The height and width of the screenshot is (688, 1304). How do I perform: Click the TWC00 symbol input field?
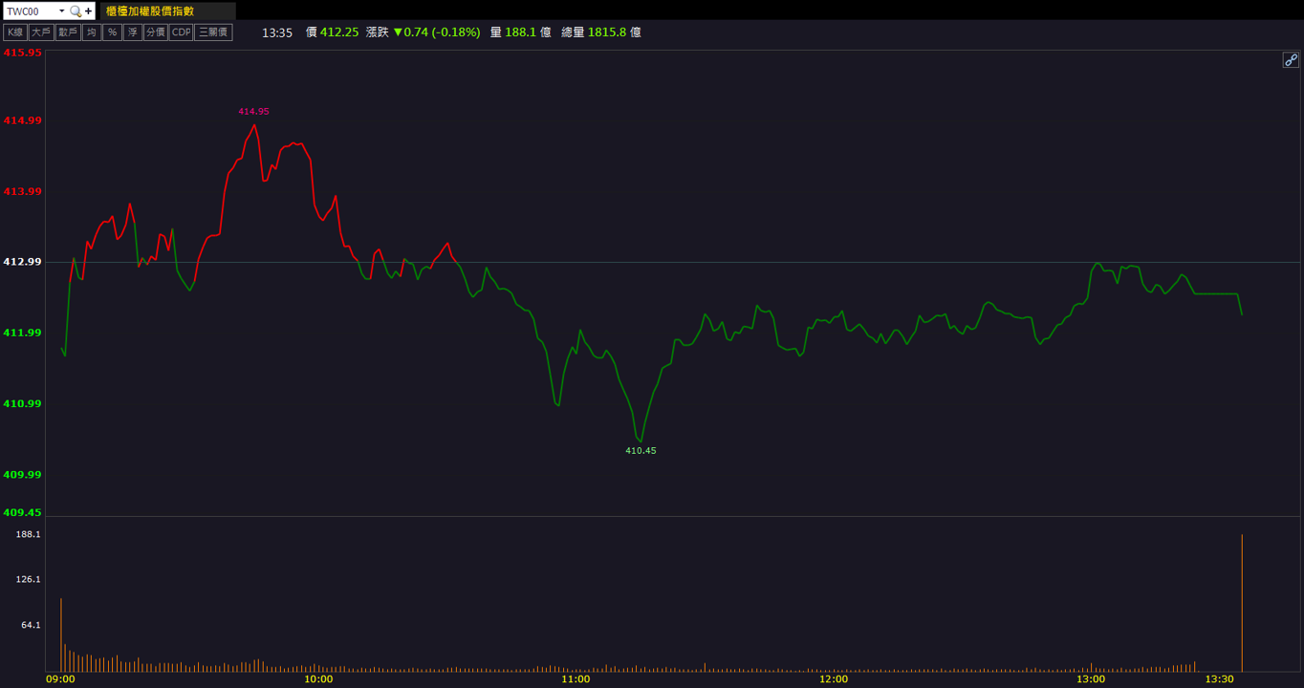click(31, 11)
